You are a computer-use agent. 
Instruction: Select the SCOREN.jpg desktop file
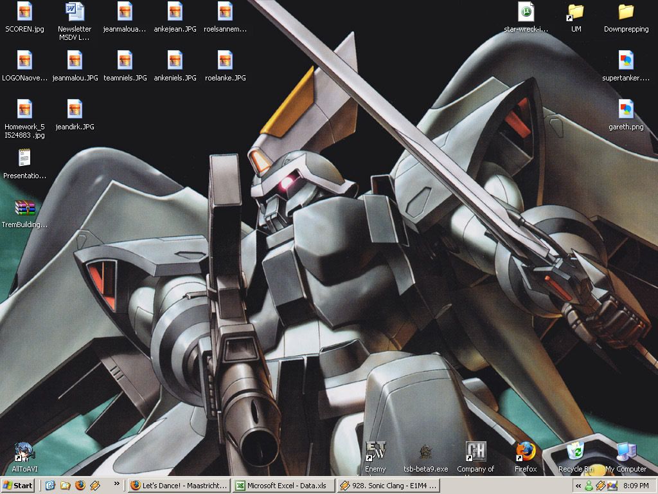point(24,17)
